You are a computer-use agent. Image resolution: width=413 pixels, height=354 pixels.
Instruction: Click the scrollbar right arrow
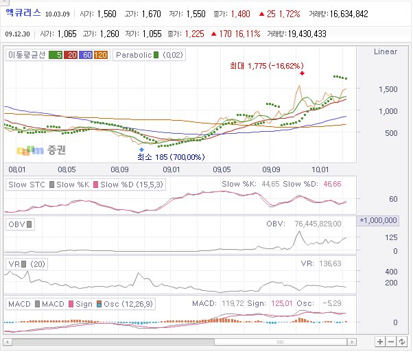point(352,342)
